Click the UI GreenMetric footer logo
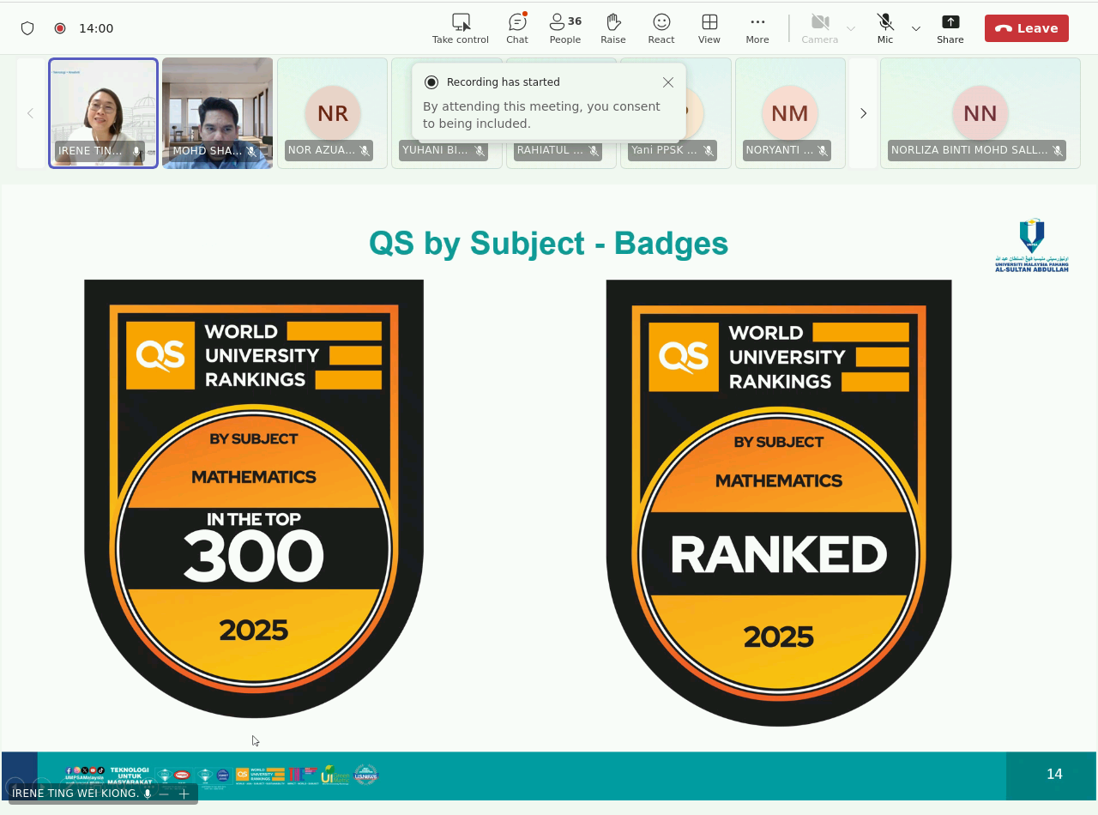The image size is (1098, 815). pos(335,775)
